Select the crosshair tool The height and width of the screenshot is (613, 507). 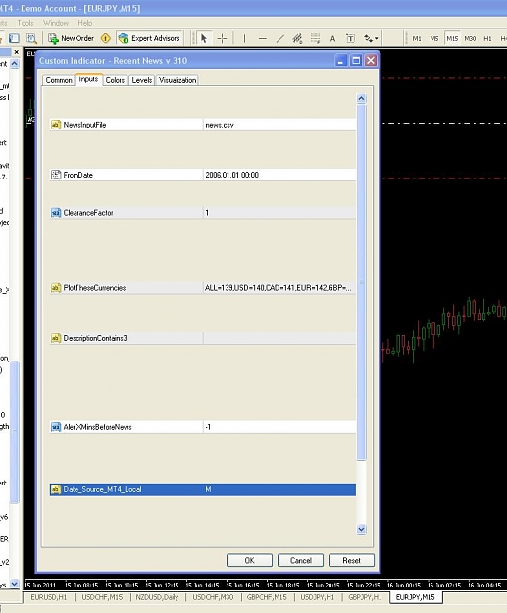click(222, 38)
